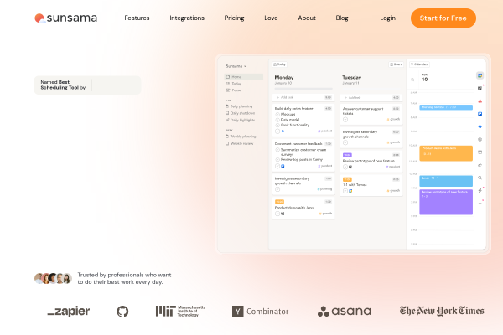Go to the Pricing page
This screenshot has height=335, width=503.
pyautogui.click(x=234, y=18)
